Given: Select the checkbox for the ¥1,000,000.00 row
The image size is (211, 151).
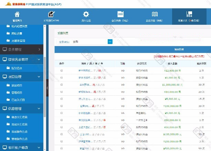Looking at the screenshot, I should pyautogui.click(x=62, y=85).
